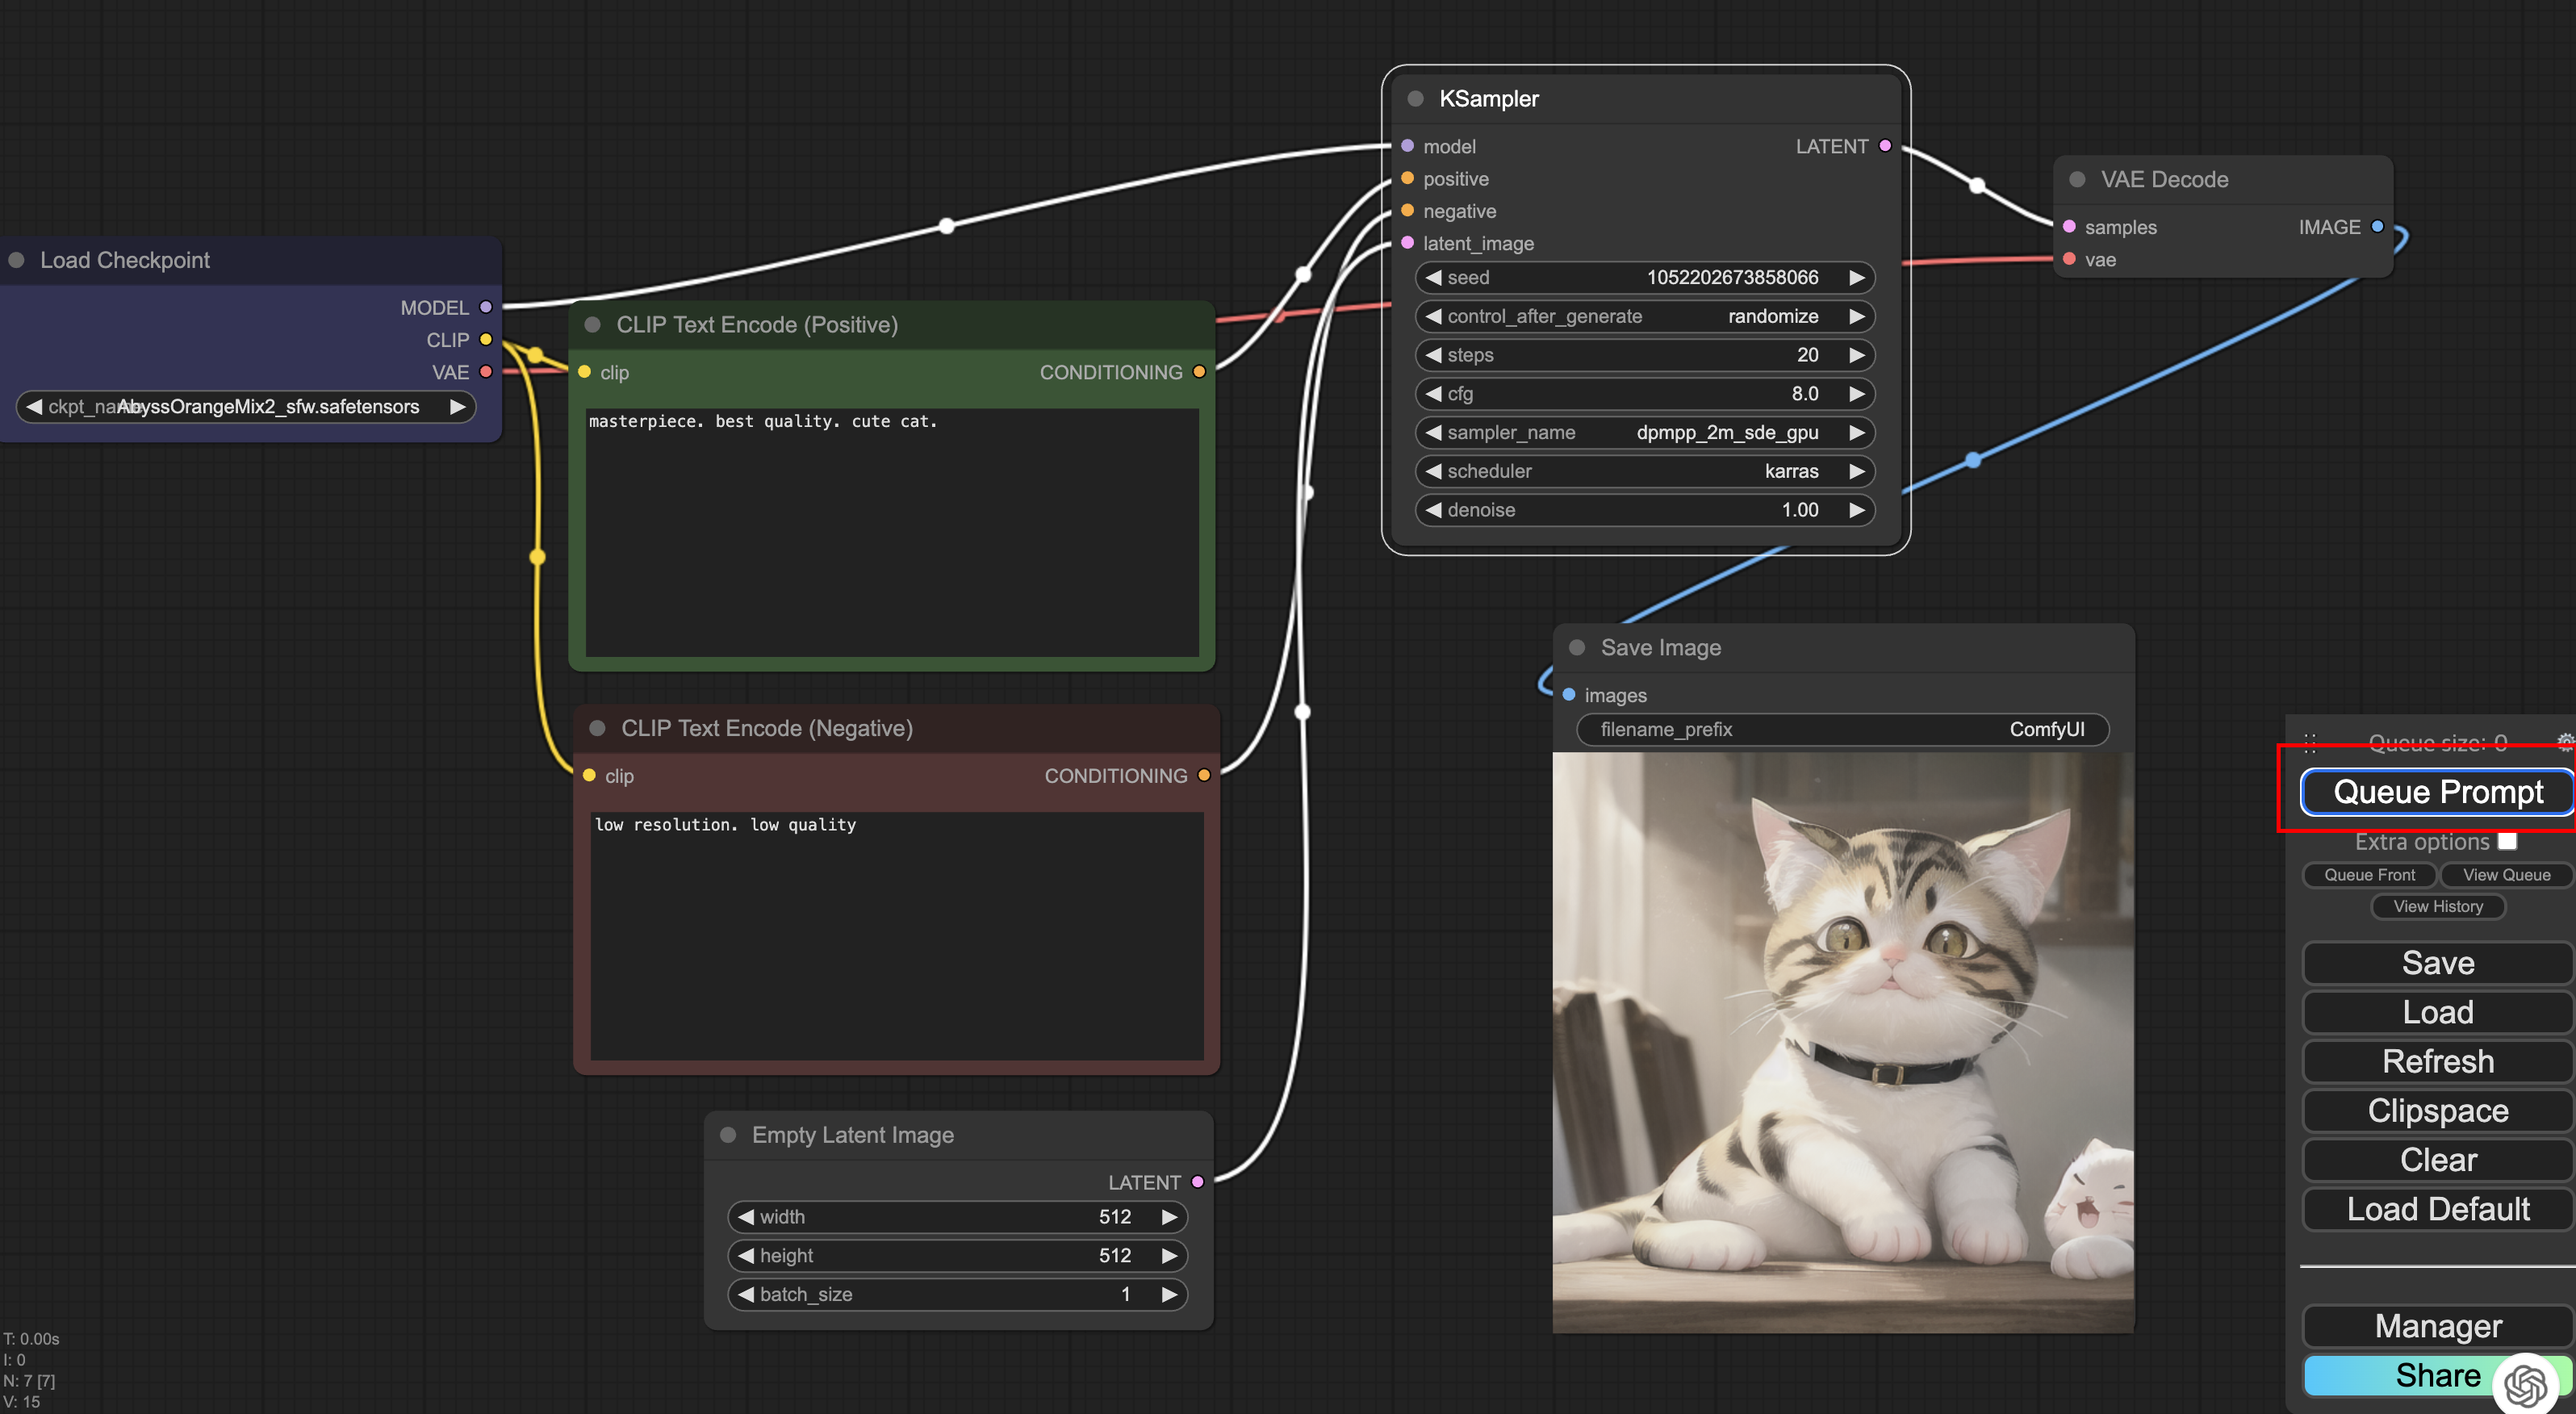The image size is (2576, 1414).
Task: Click the positive prompt text area
Action: 890,530
